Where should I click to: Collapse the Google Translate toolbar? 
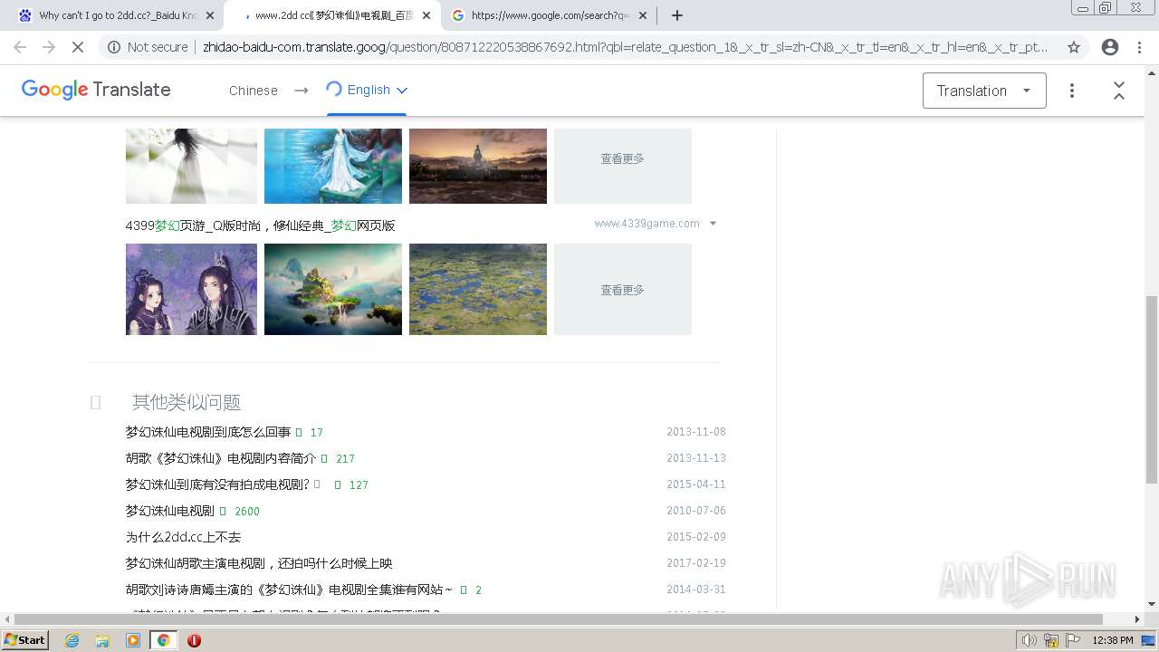click(x=1119, y=91)
